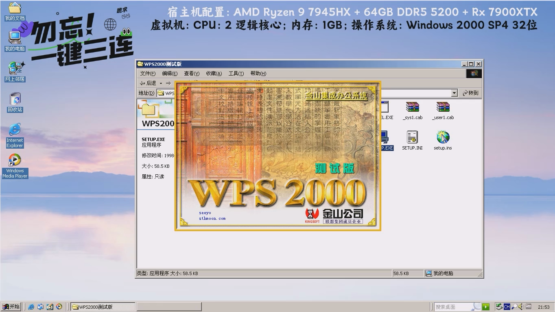Viewport: 555px width, 312px height.
Task: Expand the address bar dropdown
Action: click(x=454, y=93)
